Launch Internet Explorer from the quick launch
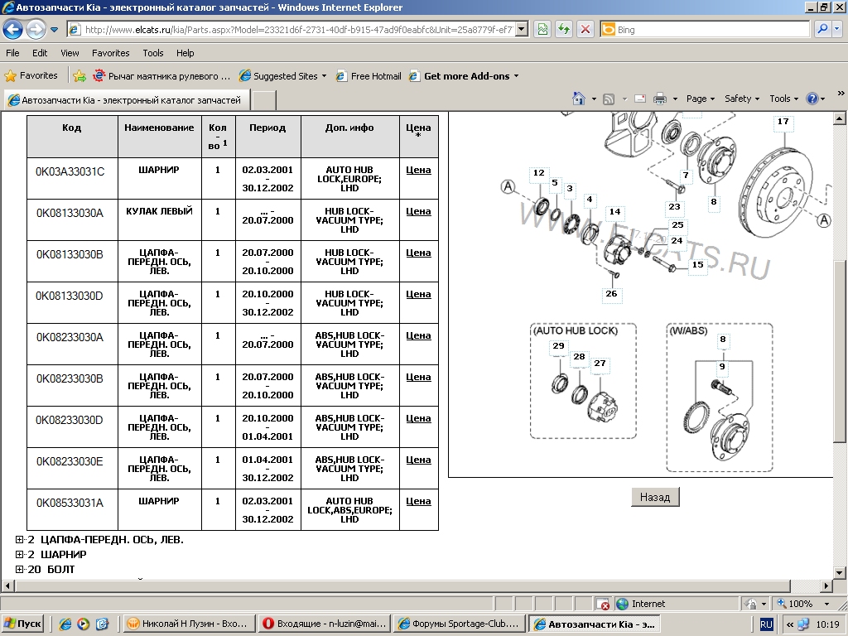This screenshot has height=636, width=848. tap(65, 624)
